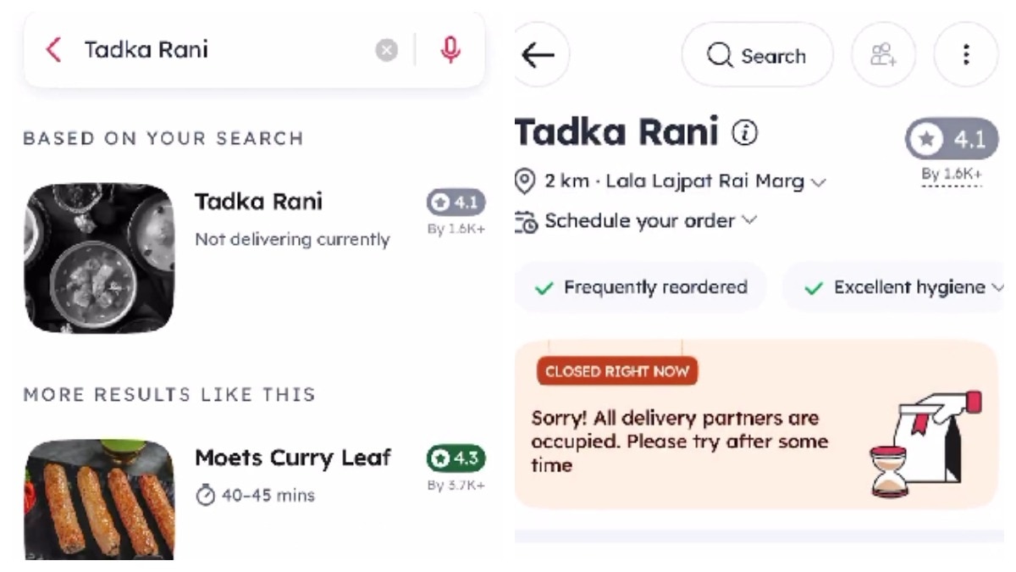This screenshot has height=572, width=1016.
Task: Open the three-dot overflow menu
Action: click(x=966, y=54)
